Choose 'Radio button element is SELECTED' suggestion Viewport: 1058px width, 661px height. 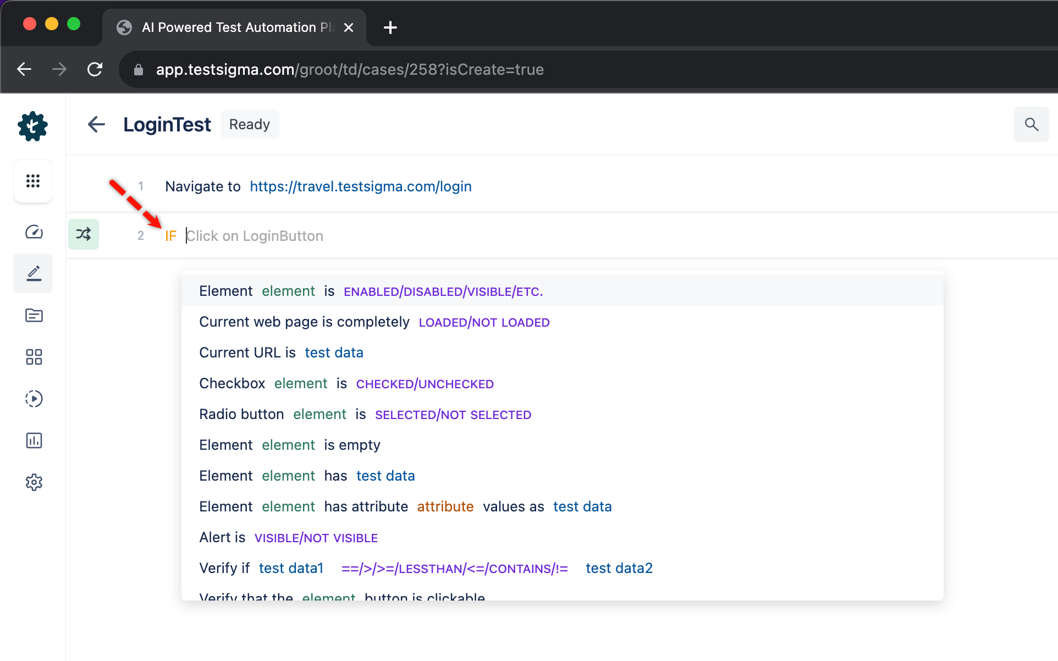pyautogui.click(x=562, y=414)
